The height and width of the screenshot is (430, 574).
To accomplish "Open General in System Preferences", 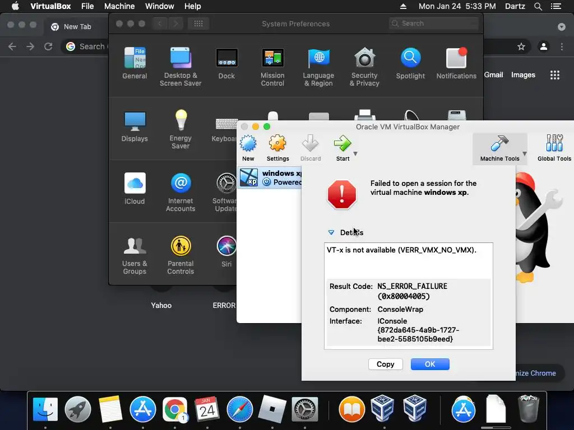I will pos(135,64).
